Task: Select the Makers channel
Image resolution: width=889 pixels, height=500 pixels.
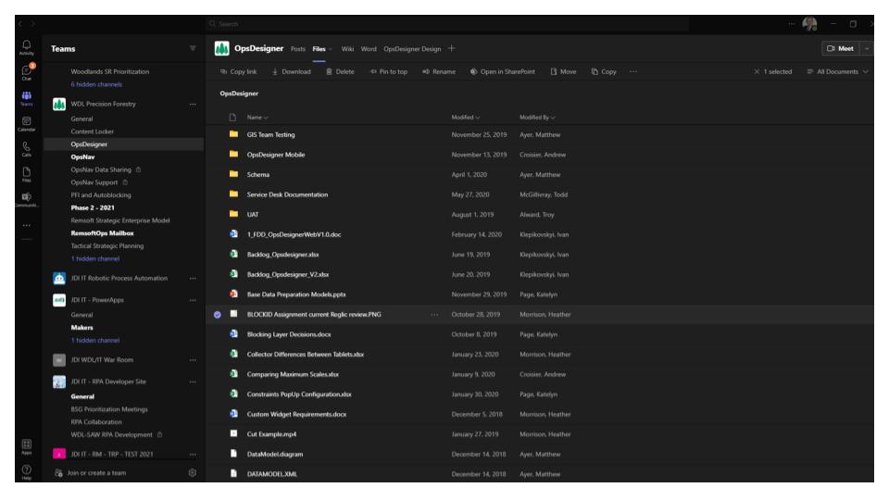Action: 81,328
